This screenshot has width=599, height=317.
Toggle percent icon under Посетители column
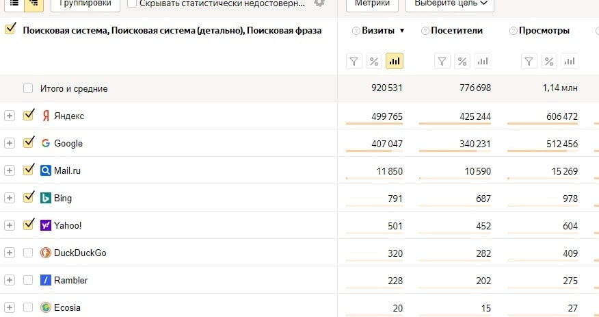pos(462,62)
